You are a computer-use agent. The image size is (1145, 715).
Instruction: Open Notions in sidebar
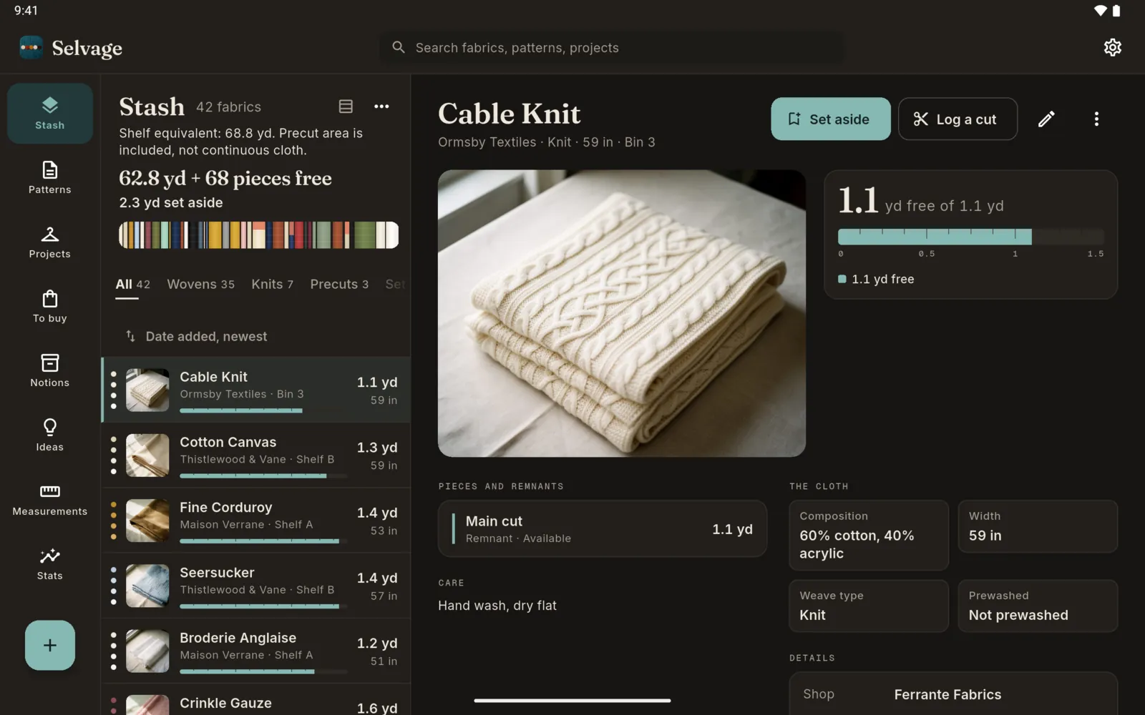(x=50, y=371)
